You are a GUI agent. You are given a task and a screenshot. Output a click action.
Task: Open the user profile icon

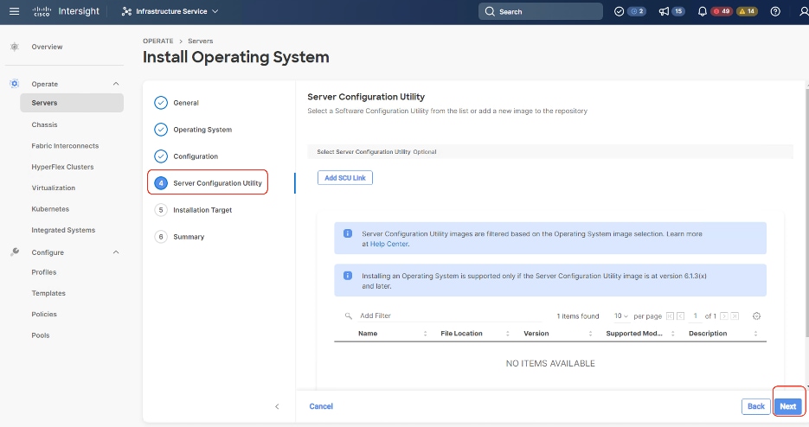click(x=804, y=11)
